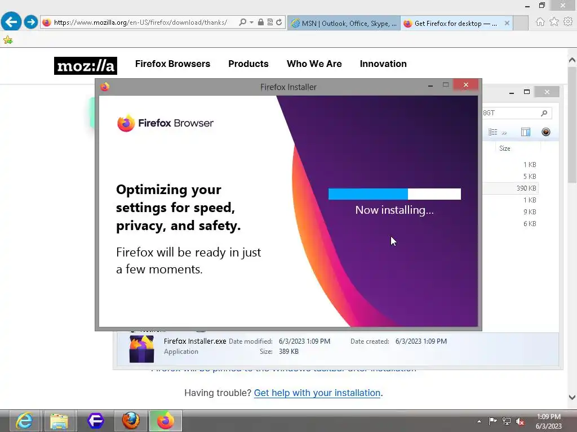Screen dimensions: 577x432
Task: Select the 9 KB file row
Action: 510,211
